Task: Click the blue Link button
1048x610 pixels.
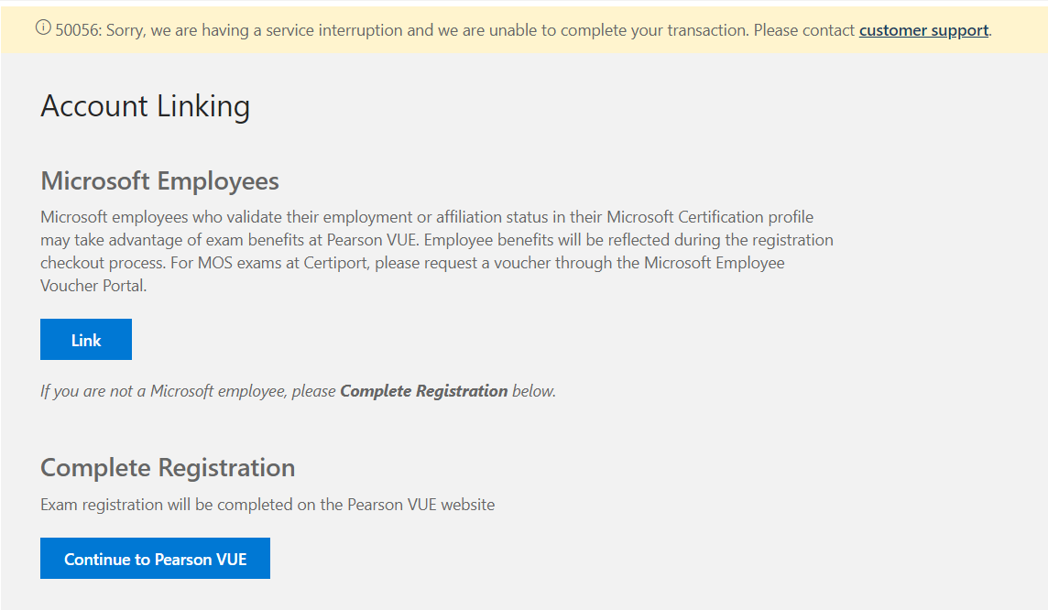Action: pos(86,340)
